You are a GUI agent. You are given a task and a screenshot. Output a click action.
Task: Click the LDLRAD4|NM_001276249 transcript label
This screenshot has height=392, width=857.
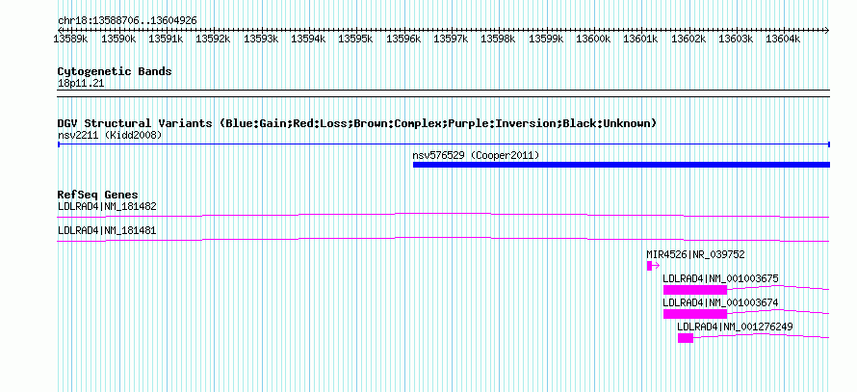pyautogui.click(x=735, y=327)
